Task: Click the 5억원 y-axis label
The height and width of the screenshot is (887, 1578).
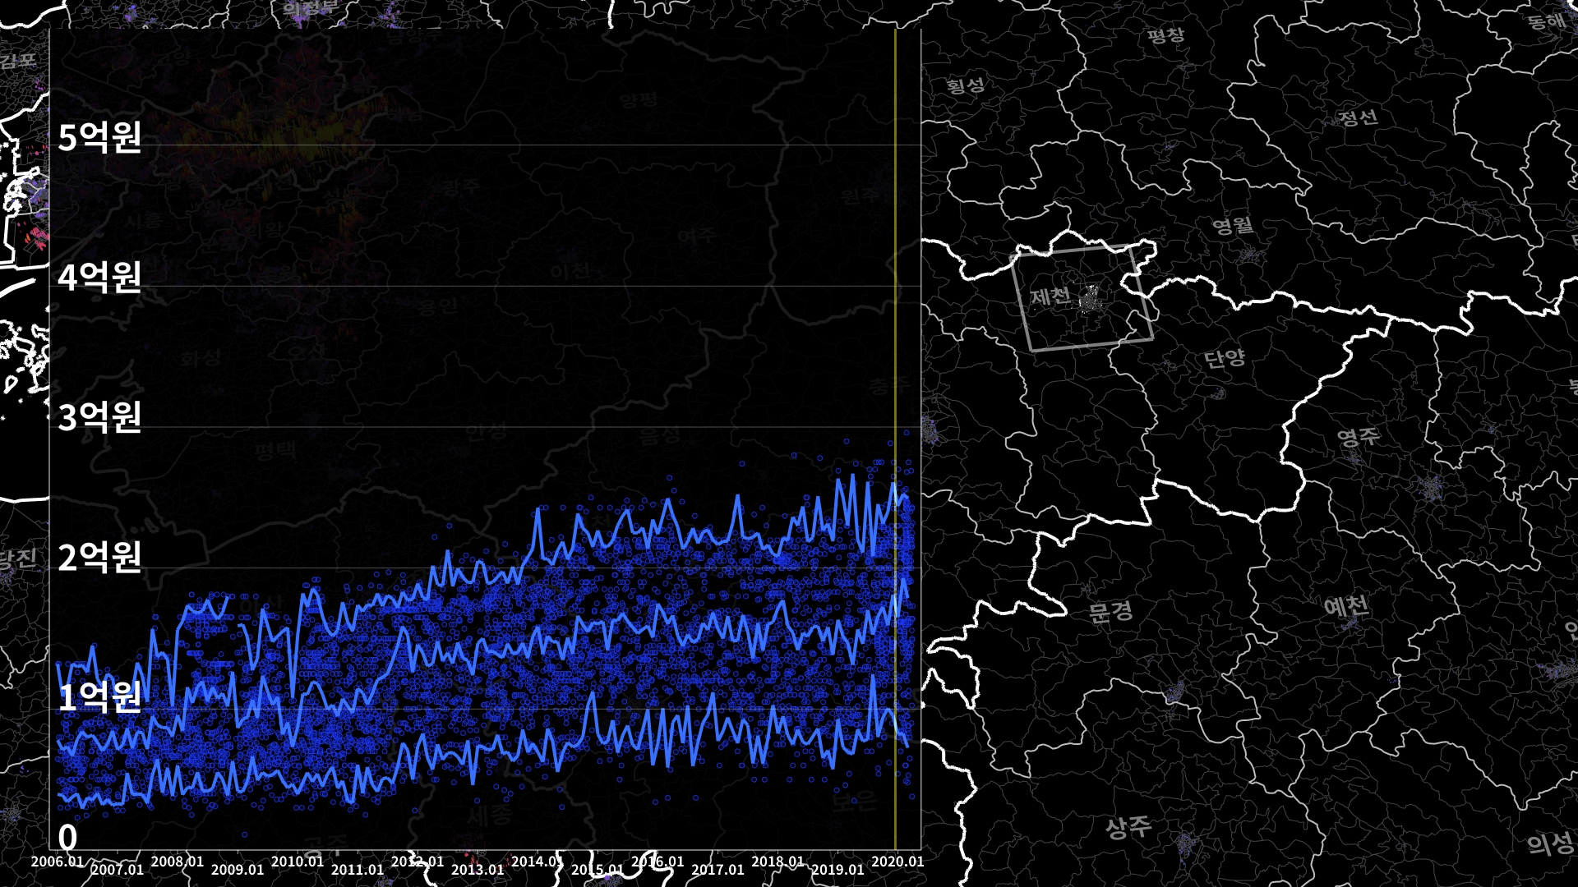Action: [99, 137]
